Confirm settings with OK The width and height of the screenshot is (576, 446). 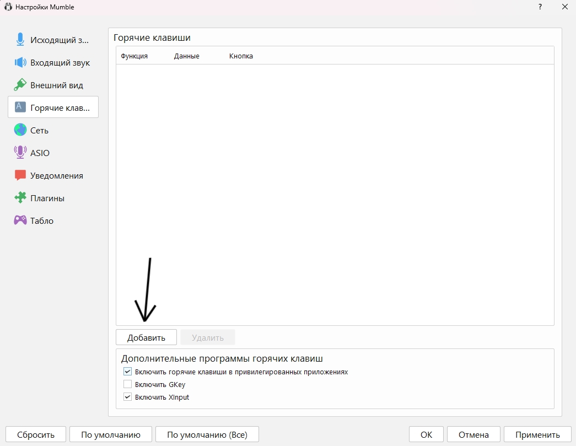426,434
